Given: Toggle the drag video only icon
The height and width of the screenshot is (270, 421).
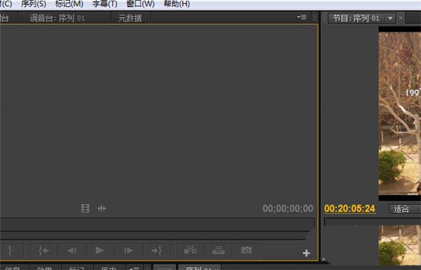Looking at the screenshot, I should pos(85,208).
